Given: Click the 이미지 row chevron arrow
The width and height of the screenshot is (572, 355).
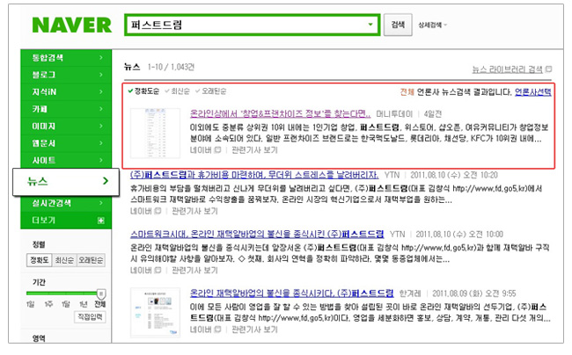Looking at the screenshot, I should click(x=101, y=126).
